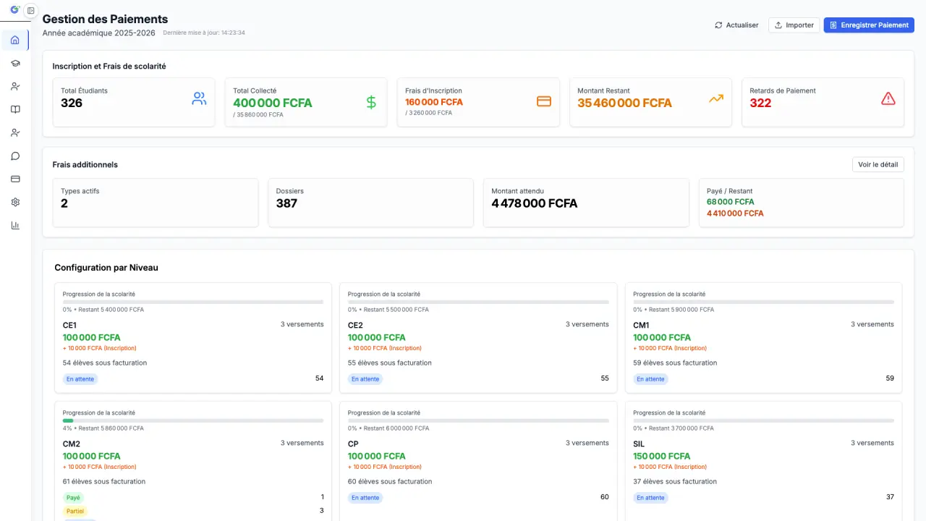Click the blue users icon in Total Étudiants
Screen dimensions: 926x521
click(199, 99)
